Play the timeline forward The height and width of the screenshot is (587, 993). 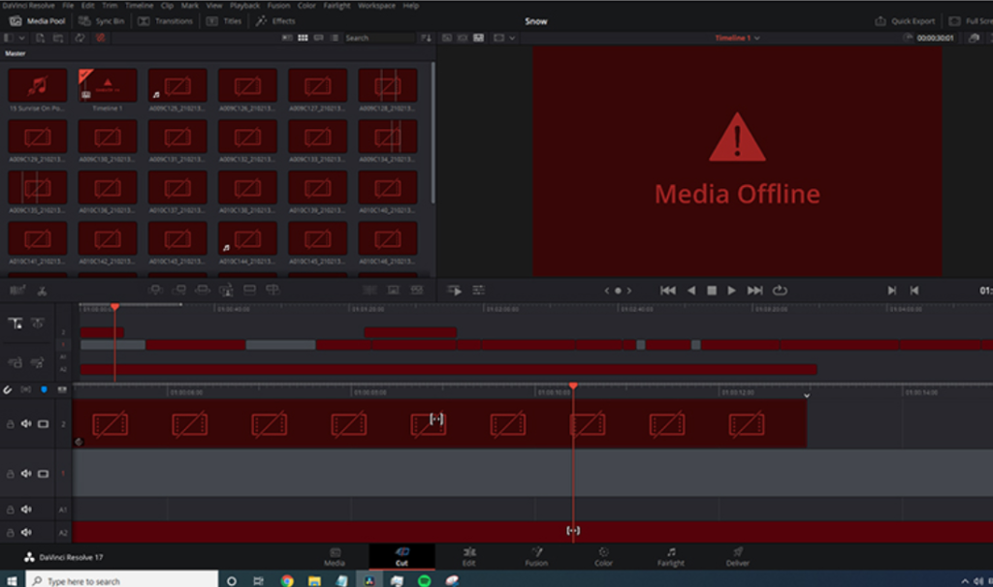pos(731,291)
